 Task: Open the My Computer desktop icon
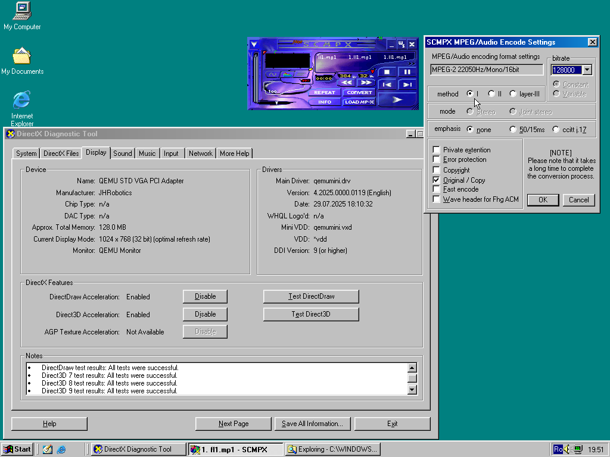22,11
